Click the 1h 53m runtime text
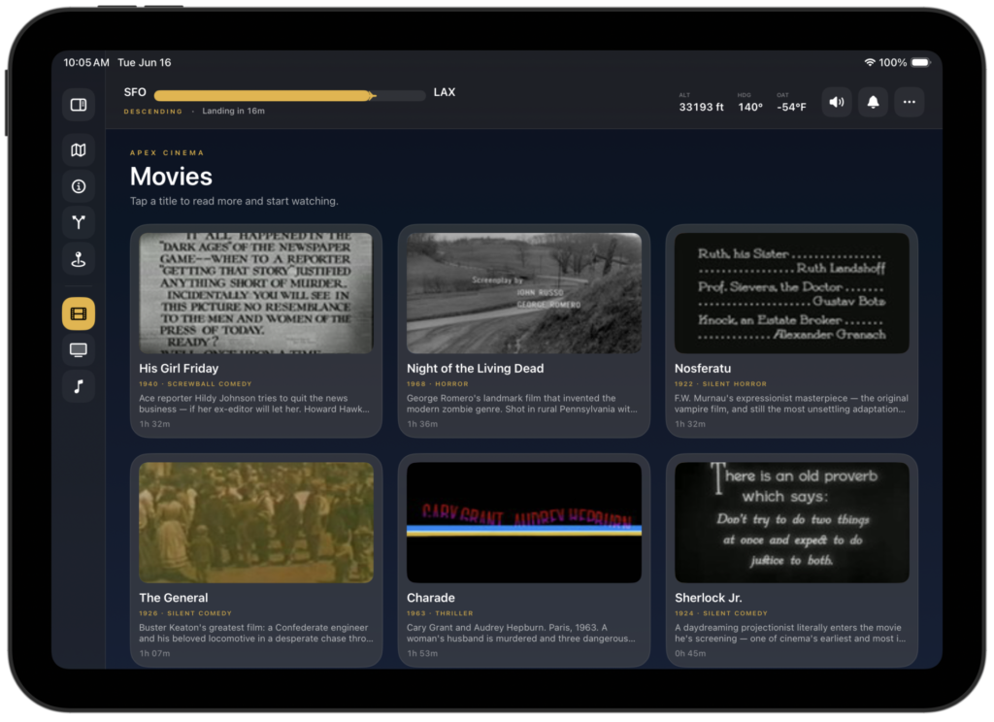The width and height of the screenshot is (994, 722). 422,653
